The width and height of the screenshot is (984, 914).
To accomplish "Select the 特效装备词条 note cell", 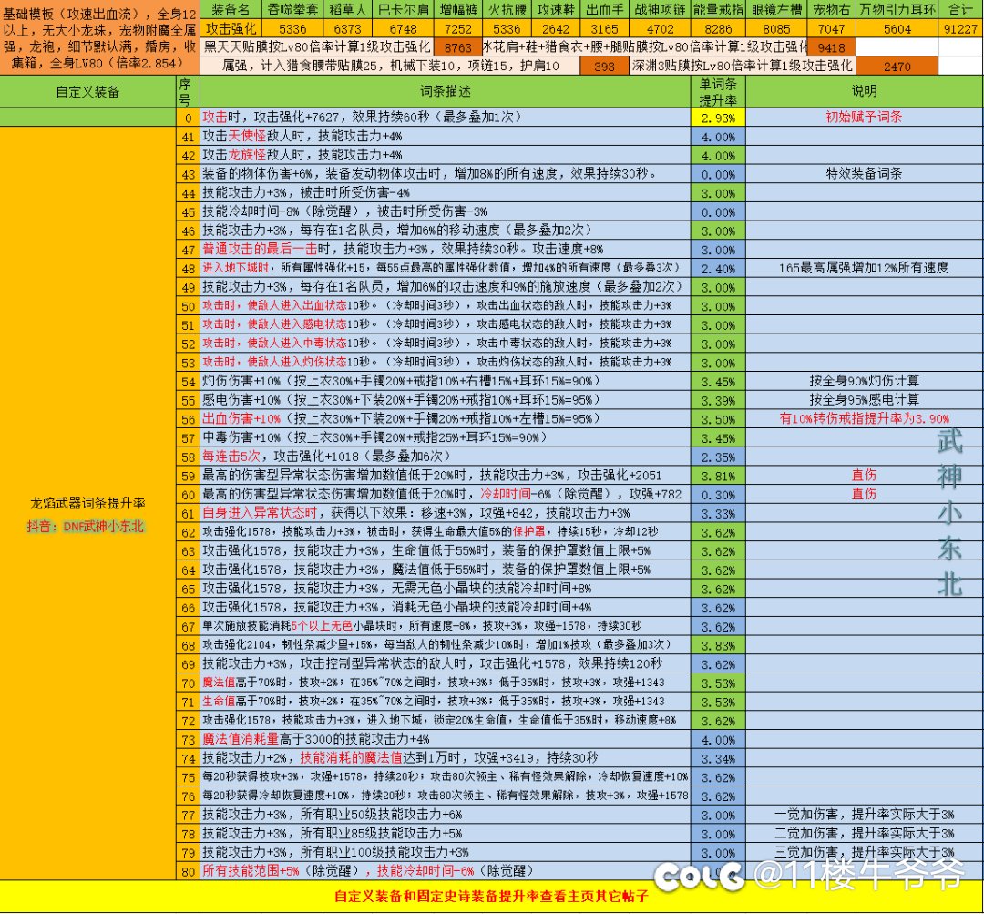I will 864,173.
